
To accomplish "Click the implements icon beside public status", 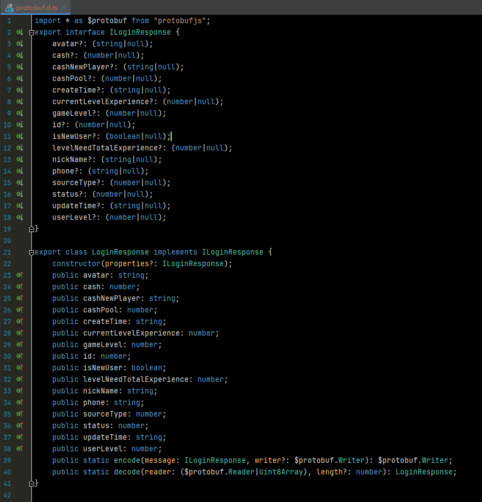I will pos(19,425).
